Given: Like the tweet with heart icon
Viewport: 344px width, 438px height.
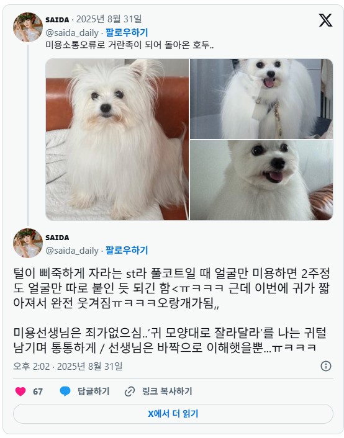Looking at the screenshot, I should tap(20, 391).
